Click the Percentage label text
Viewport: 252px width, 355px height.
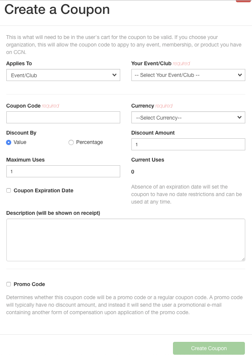[x=89, y=142]
